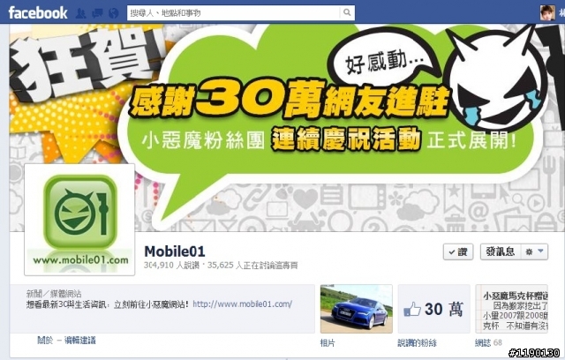Screen dimensions: 565x360
Task: Expand the dropdown arrow next to gear
Action: coord(541,251)
